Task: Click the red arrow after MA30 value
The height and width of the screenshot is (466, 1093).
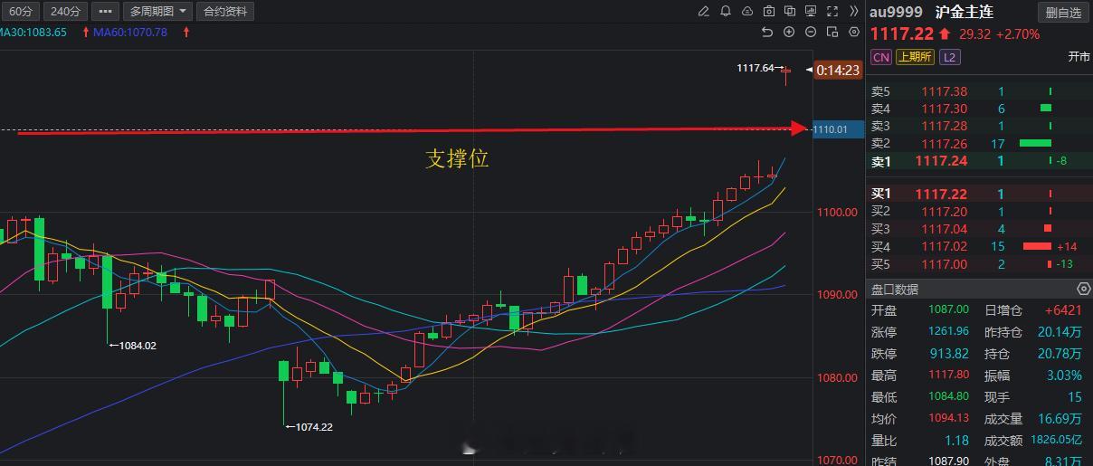Action: 86,32
